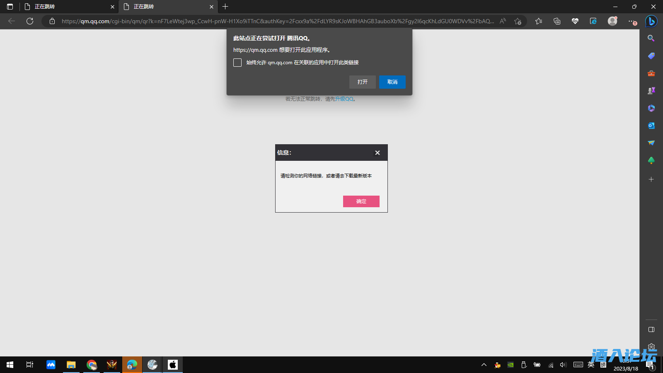Show hidden system tray icons
The height and width of the screenshot is (373, 663).
point(484,365)
